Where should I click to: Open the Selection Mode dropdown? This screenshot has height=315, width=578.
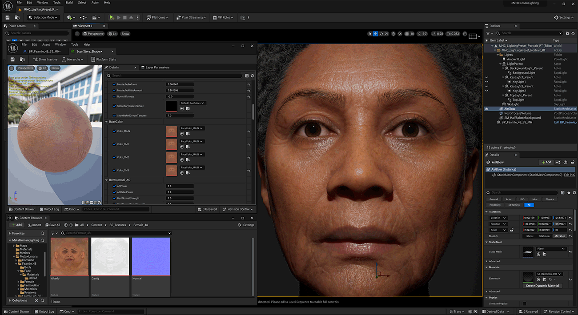tap(44, 17)
